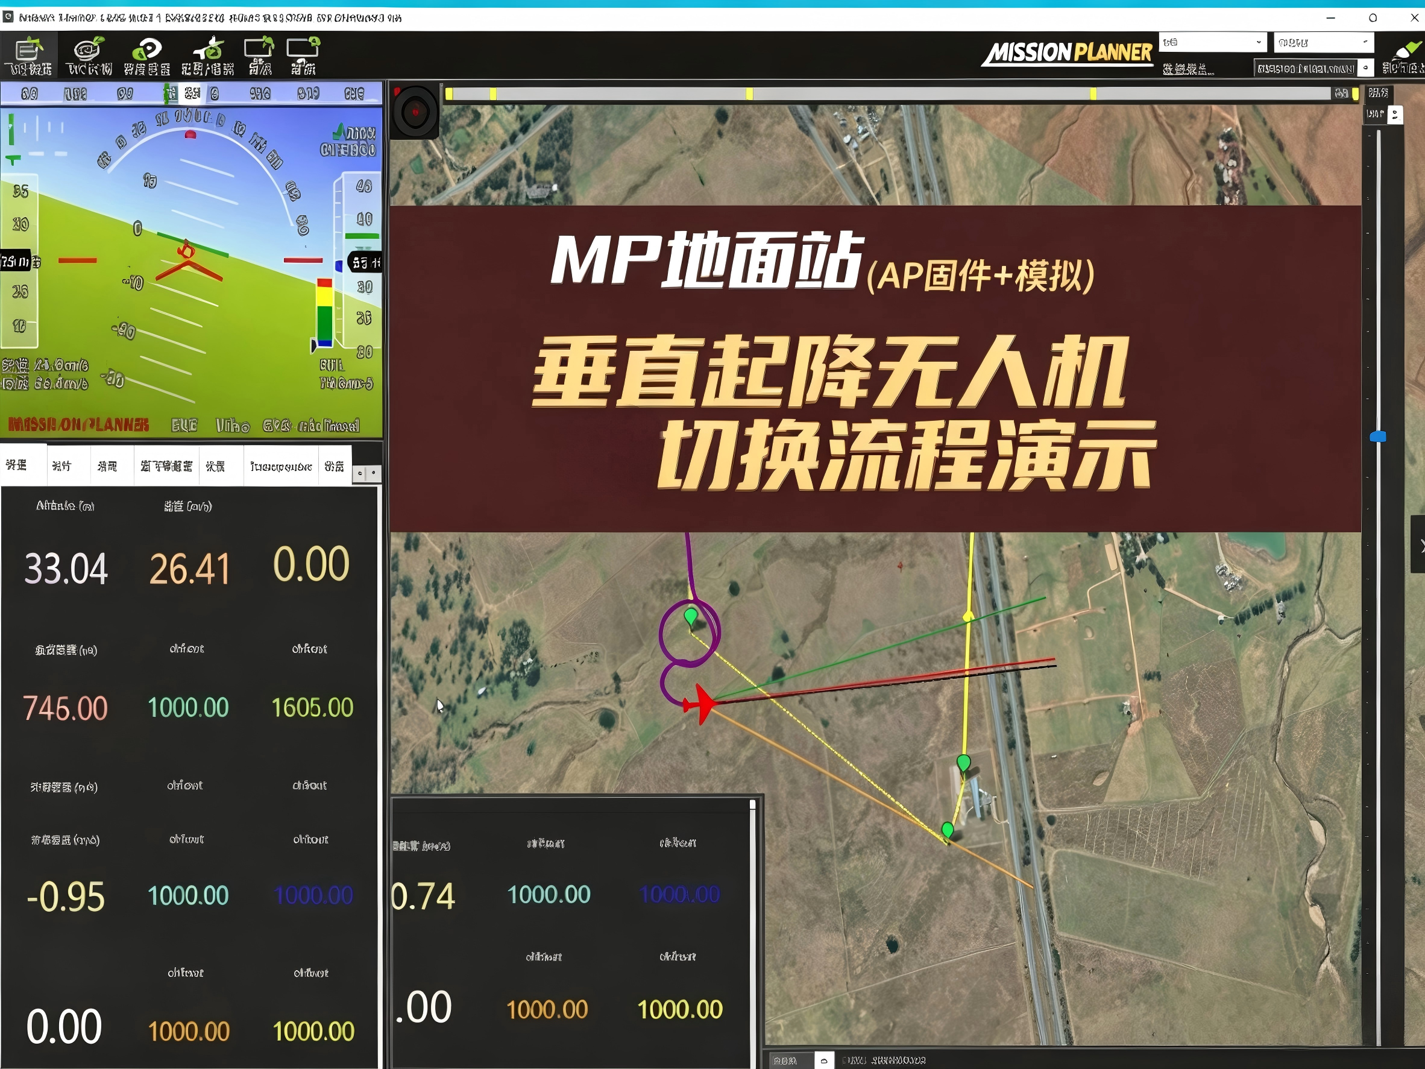This screenshot has height=1069, width=1425.
Task: Open the MAVLink vehicle selector dropdown arrow
Action: (x=1365, y=68)
